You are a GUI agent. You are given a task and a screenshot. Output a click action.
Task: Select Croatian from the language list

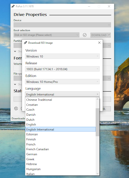60,105
